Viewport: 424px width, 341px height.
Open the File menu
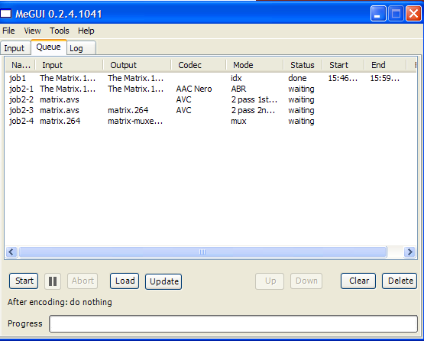click(8, 31)
